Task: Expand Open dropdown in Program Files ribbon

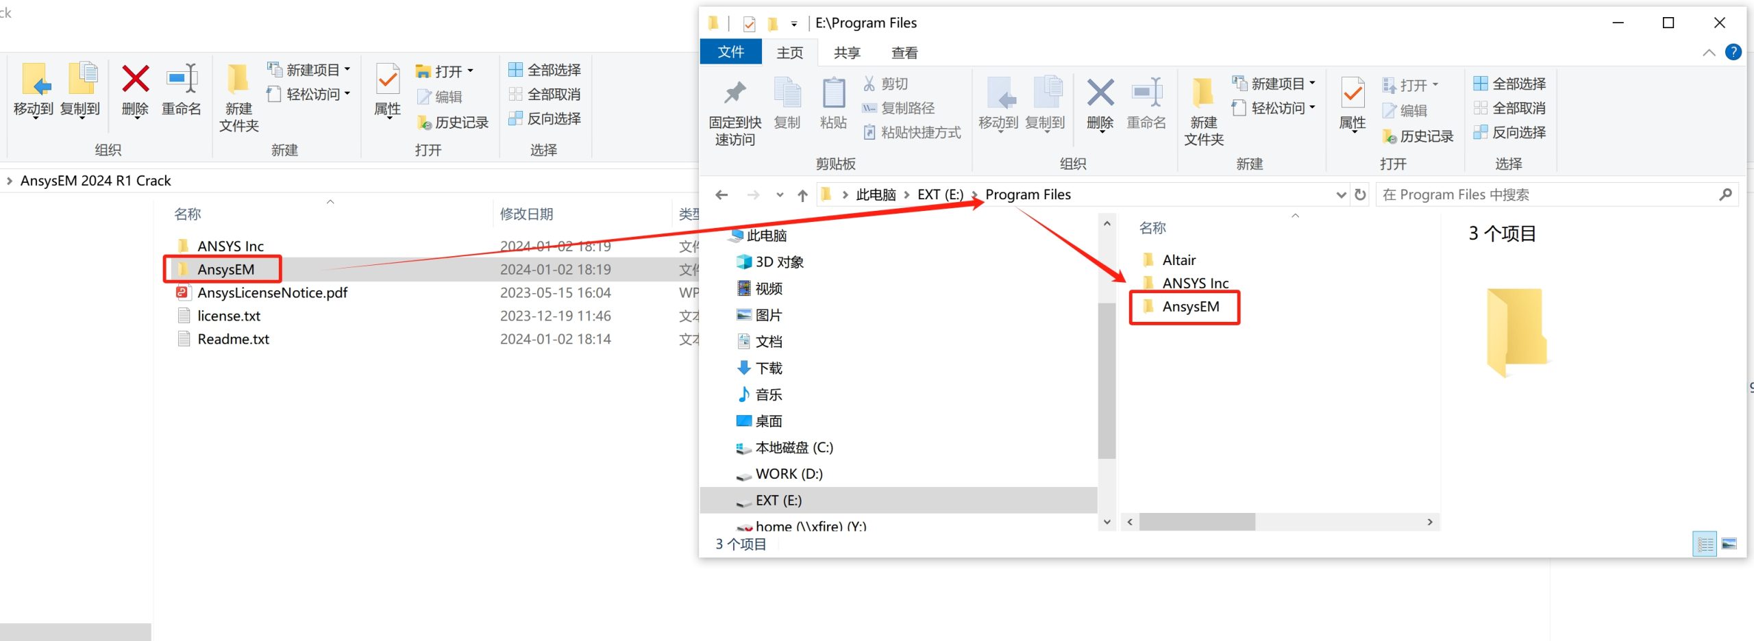Action: click(1410, 85)
